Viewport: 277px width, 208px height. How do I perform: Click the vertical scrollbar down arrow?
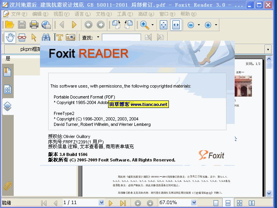pos(269,193)
